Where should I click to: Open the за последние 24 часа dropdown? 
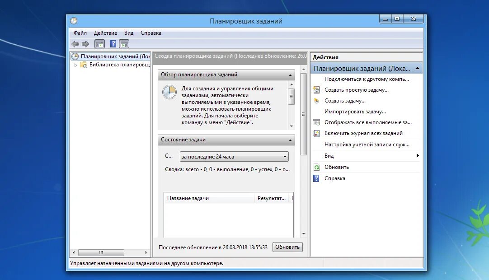point(284,156)
